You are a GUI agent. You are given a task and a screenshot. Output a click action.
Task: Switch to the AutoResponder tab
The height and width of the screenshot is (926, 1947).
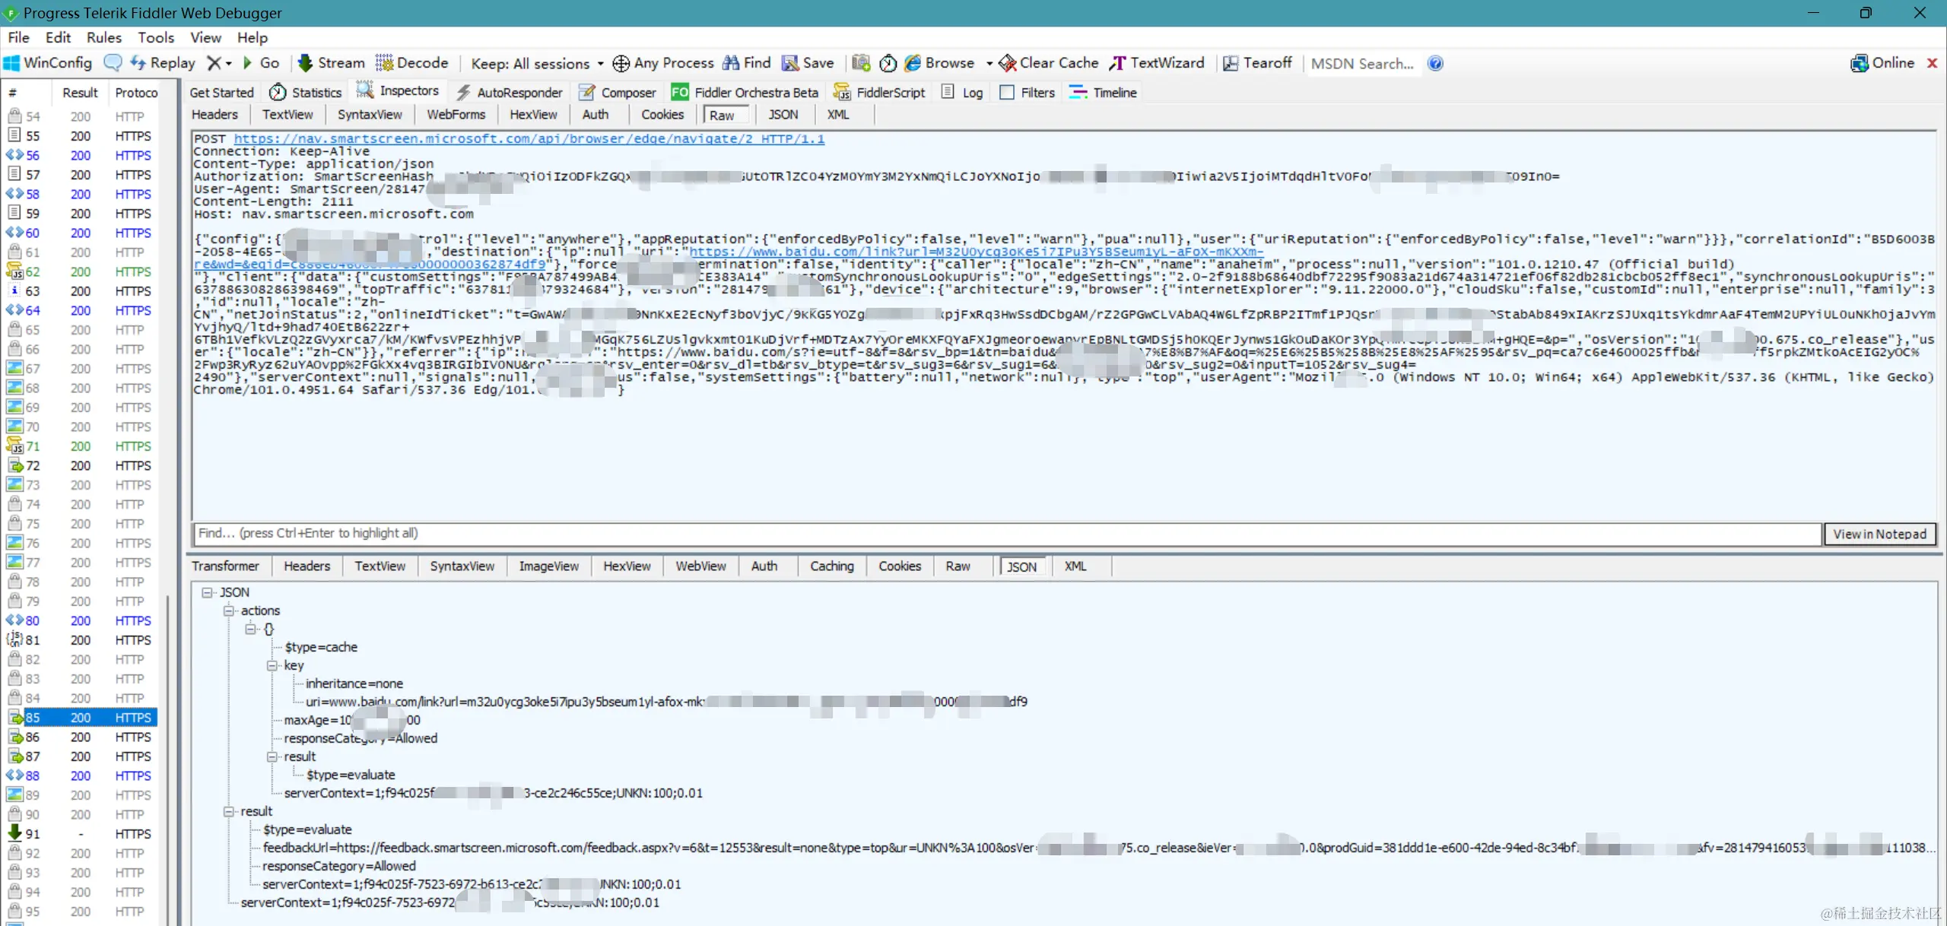(510, 92)
